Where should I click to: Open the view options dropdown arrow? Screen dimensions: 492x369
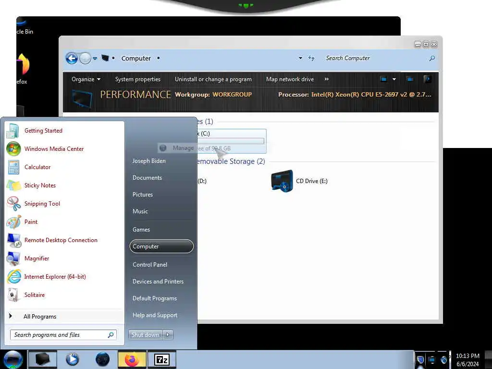(394, 79)
